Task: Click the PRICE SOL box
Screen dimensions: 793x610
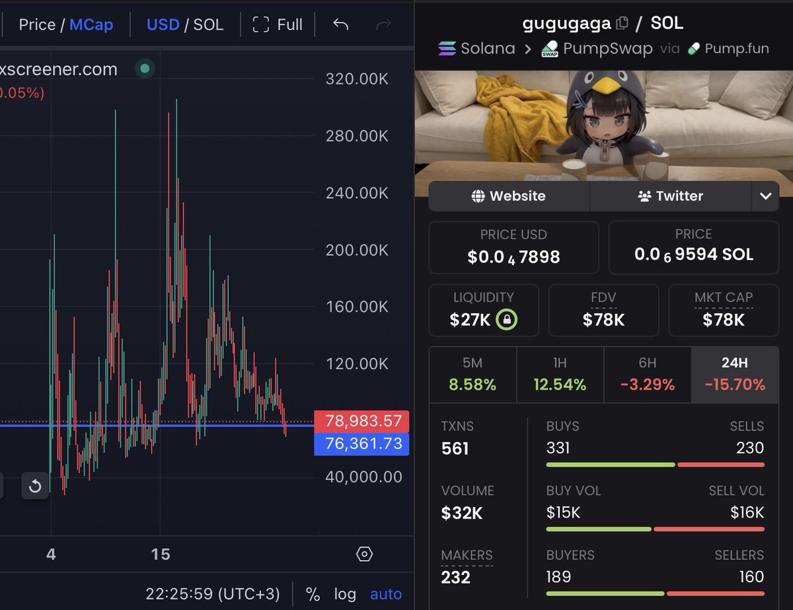Action: click(694, 248)
